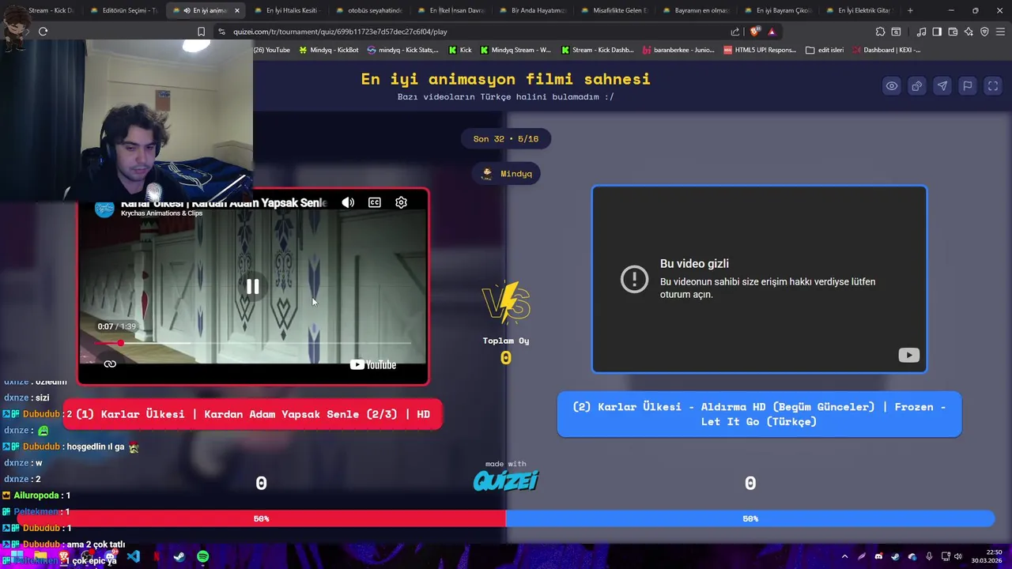Open Mindyq - KickBot bookmark
This screenshot has width=1012, height=569.
(x=329, y=50)
